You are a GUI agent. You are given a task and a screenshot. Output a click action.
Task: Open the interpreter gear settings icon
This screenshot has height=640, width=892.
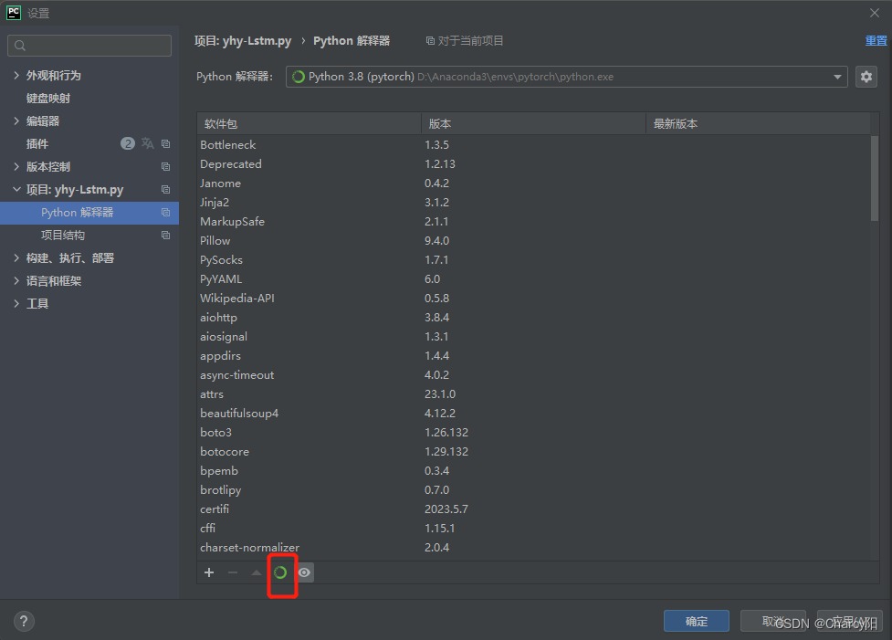point(866,77)
